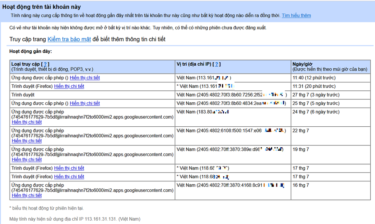
Task: Expand "Hiển thị chi tiết" for the 24 thg 7 entry
Action: point(27,122)
